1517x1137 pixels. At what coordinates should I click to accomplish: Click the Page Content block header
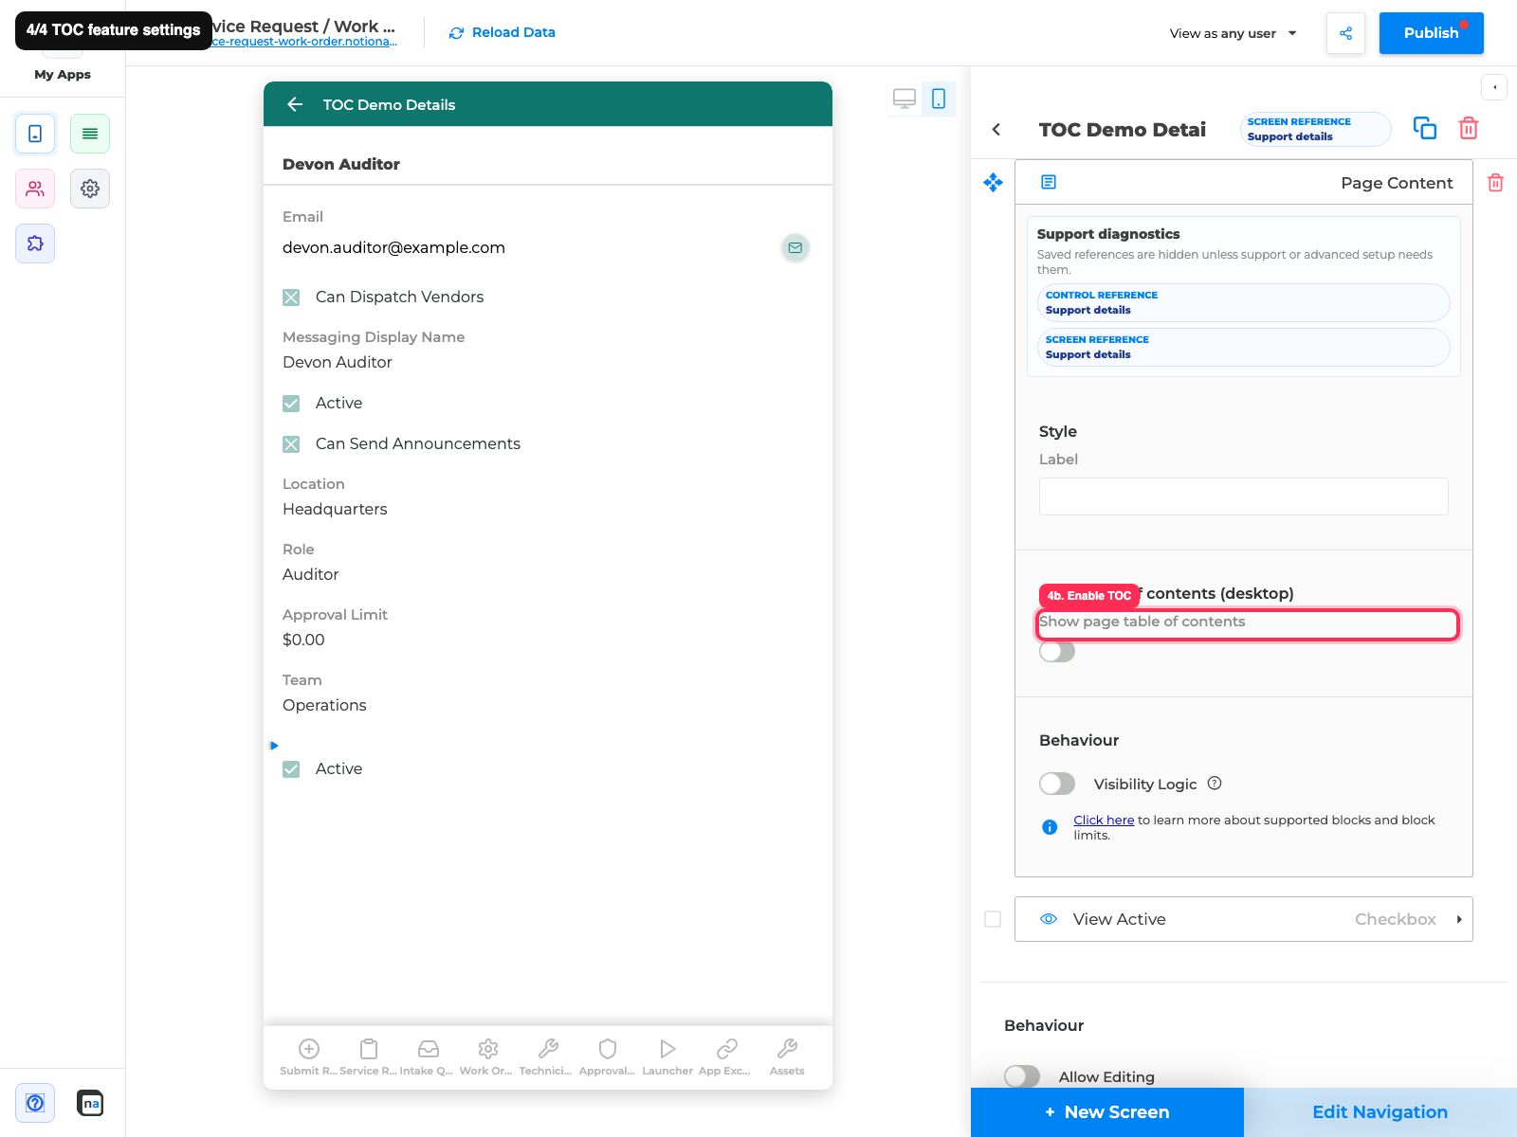point(1243,183)
